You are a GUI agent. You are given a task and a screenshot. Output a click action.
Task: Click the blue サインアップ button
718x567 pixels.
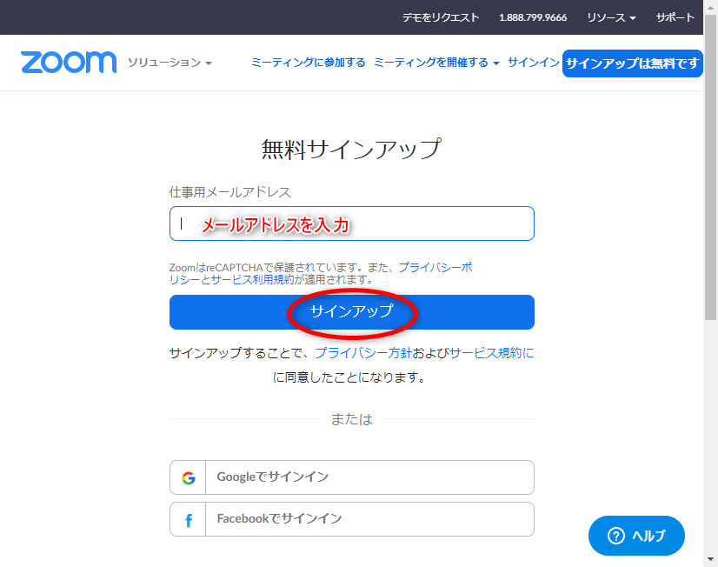(352, 312)
